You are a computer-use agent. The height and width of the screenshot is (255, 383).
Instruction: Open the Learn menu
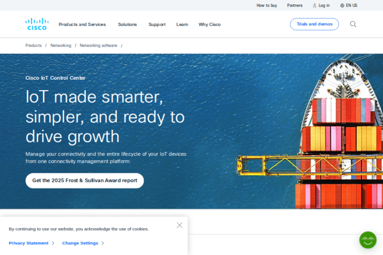coord(182,24)
